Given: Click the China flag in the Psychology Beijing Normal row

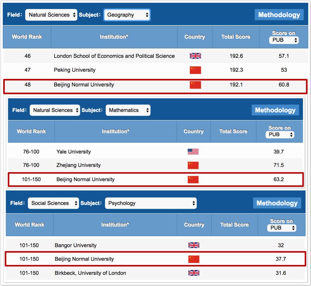Looking at the screenshot, I should coord(194,259).
